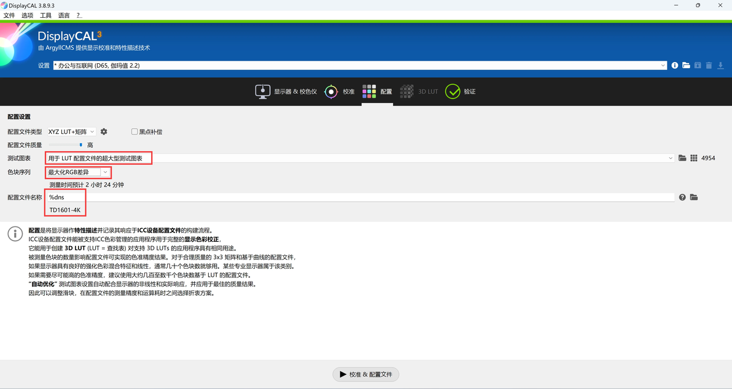This screenshot has height=389, width=732.
Task: Enable the 黑点补偿 checkbox
Action: [x=134, y=131]
